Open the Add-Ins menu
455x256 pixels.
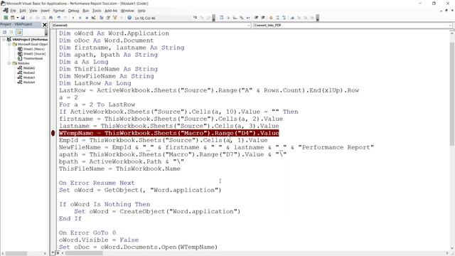click(111, 11)
